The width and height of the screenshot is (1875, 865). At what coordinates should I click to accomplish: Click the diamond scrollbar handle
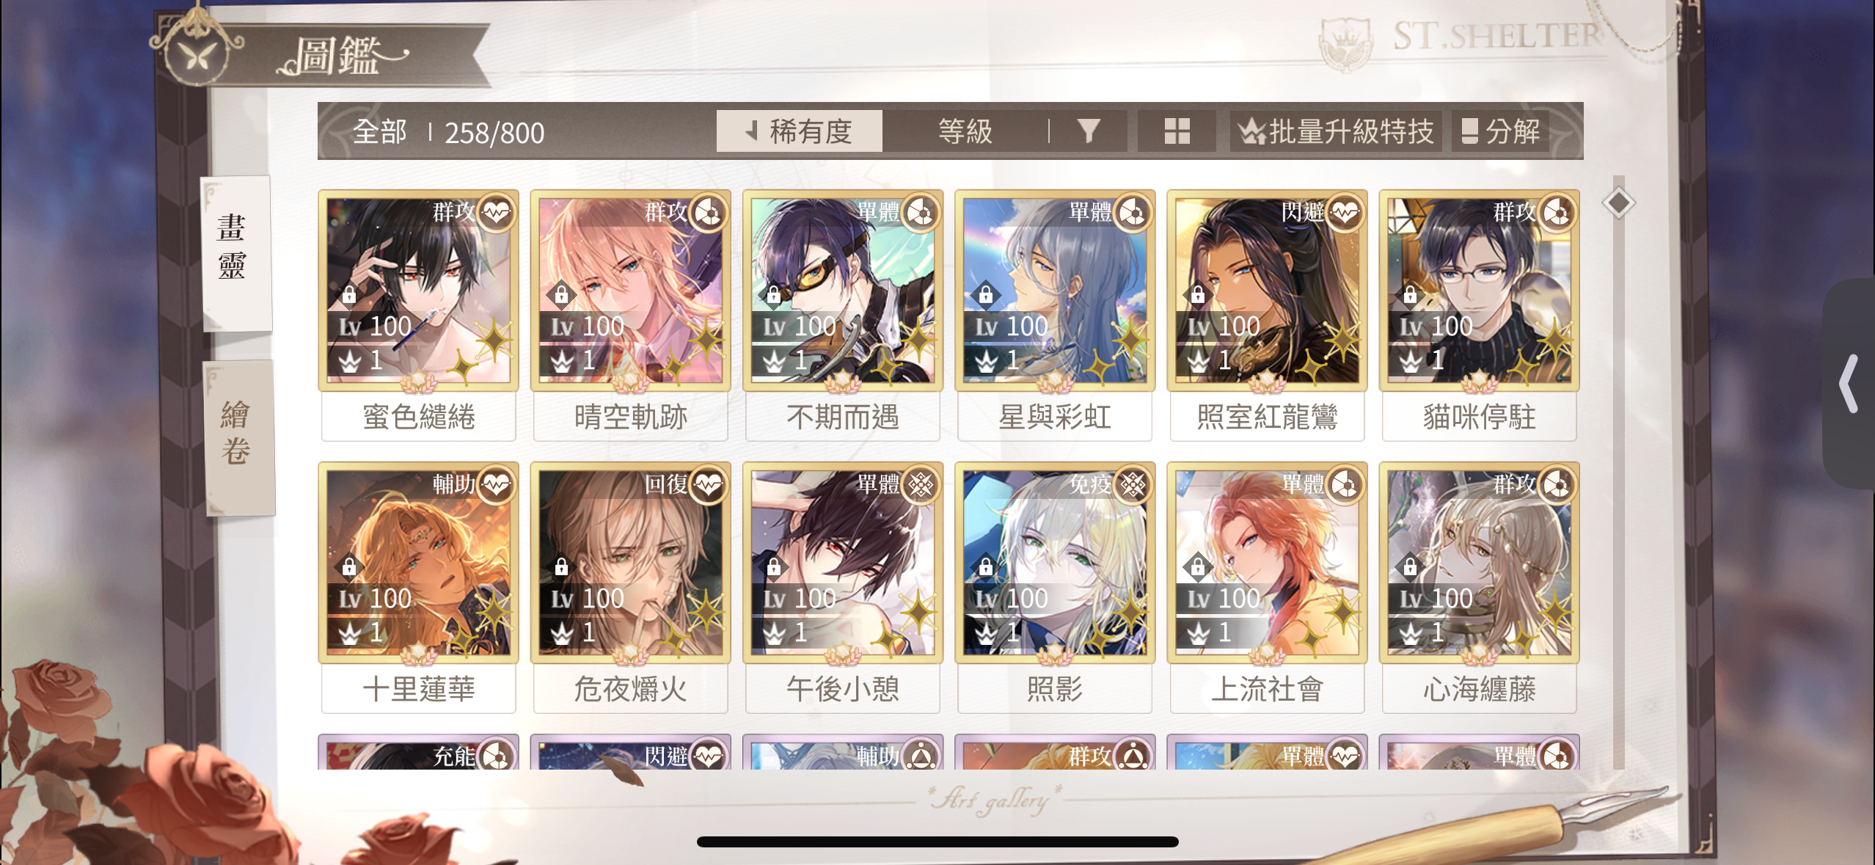[1618, 202]
